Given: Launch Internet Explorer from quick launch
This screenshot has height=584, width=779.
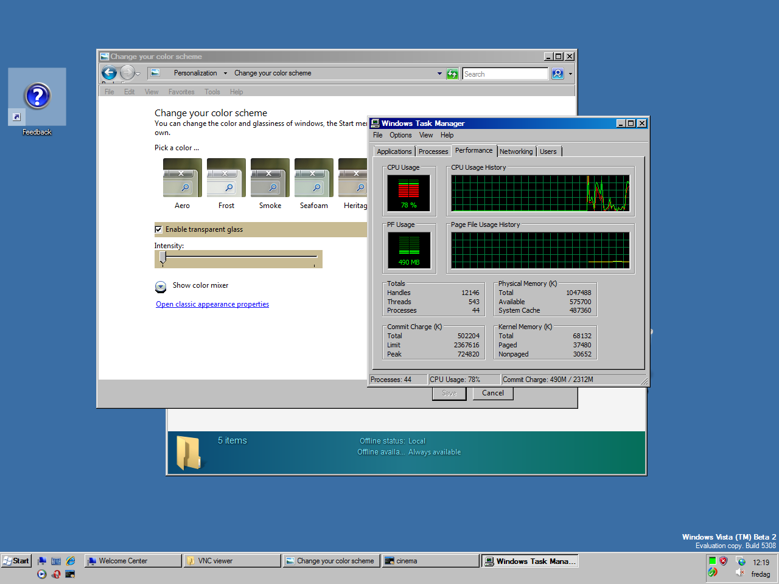Looking at the screenshot, I should [x=71, y=561].
